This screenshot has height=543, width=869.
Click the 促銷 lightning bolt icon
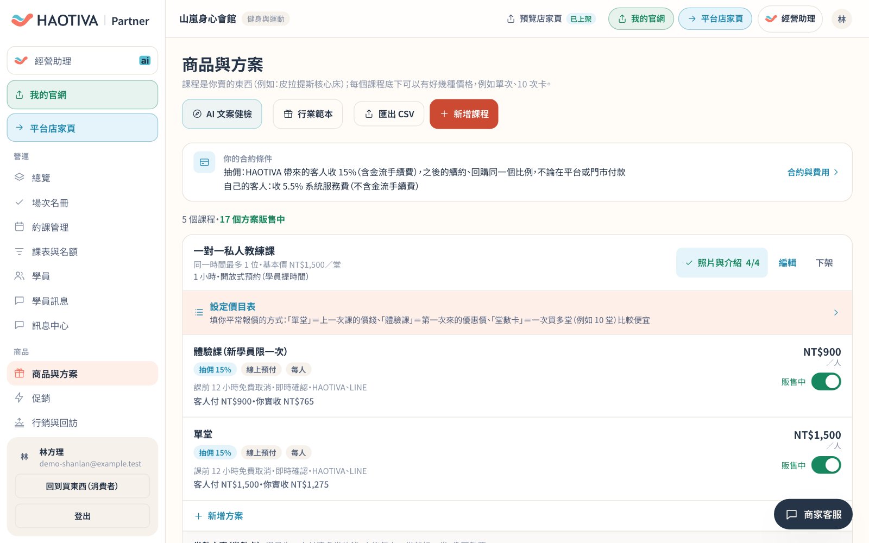coord(20,398)
